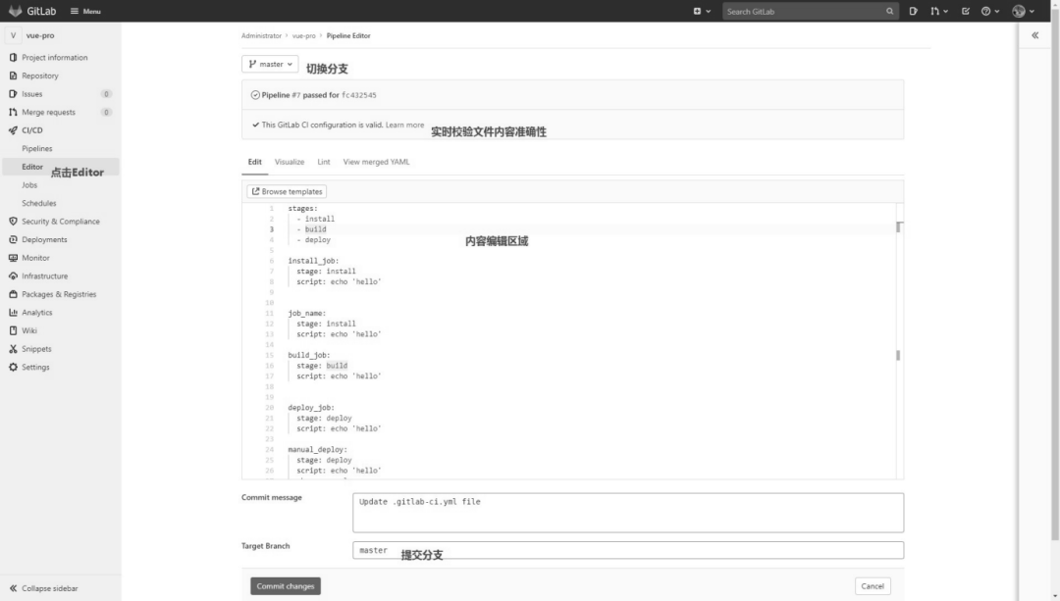Click vue-pro in breadcrumb
This screenshot has width=1060, height=601.
(303, 36)
